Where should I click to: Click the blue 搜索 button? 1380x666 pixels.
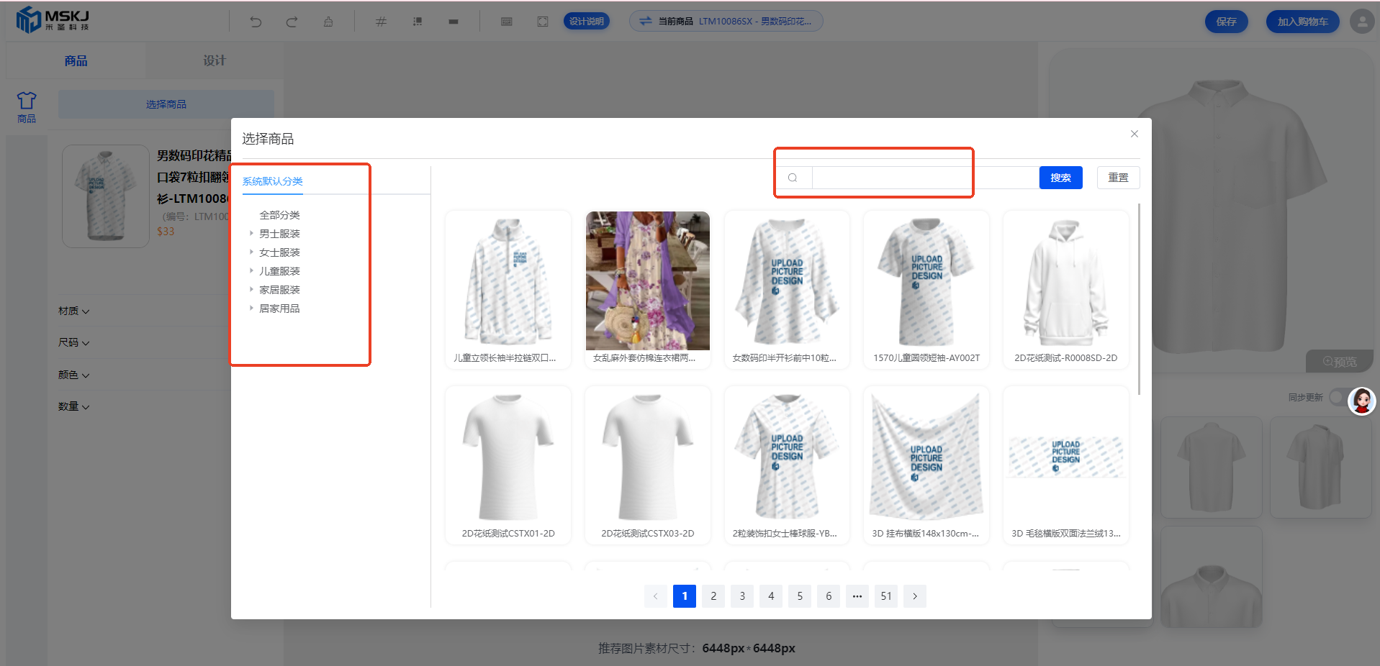click(1060, 178)
